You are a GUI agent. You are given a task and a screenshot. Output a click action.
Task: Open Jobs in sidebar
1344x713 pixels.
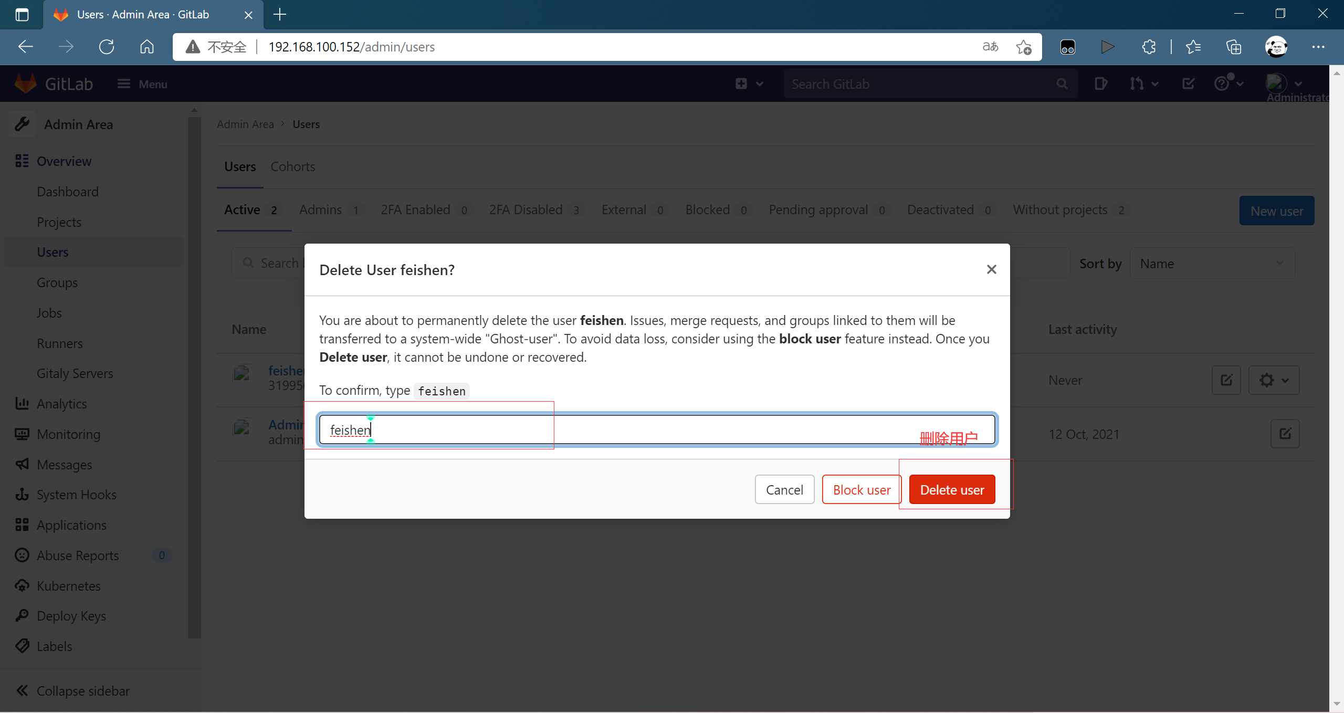pos(49,313)
